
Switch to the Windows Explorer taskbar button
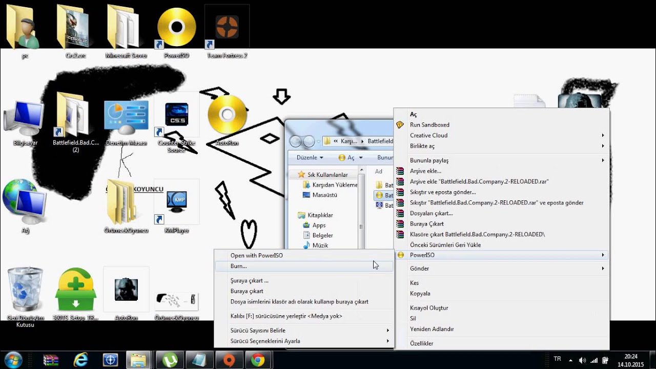click(138, 360)
